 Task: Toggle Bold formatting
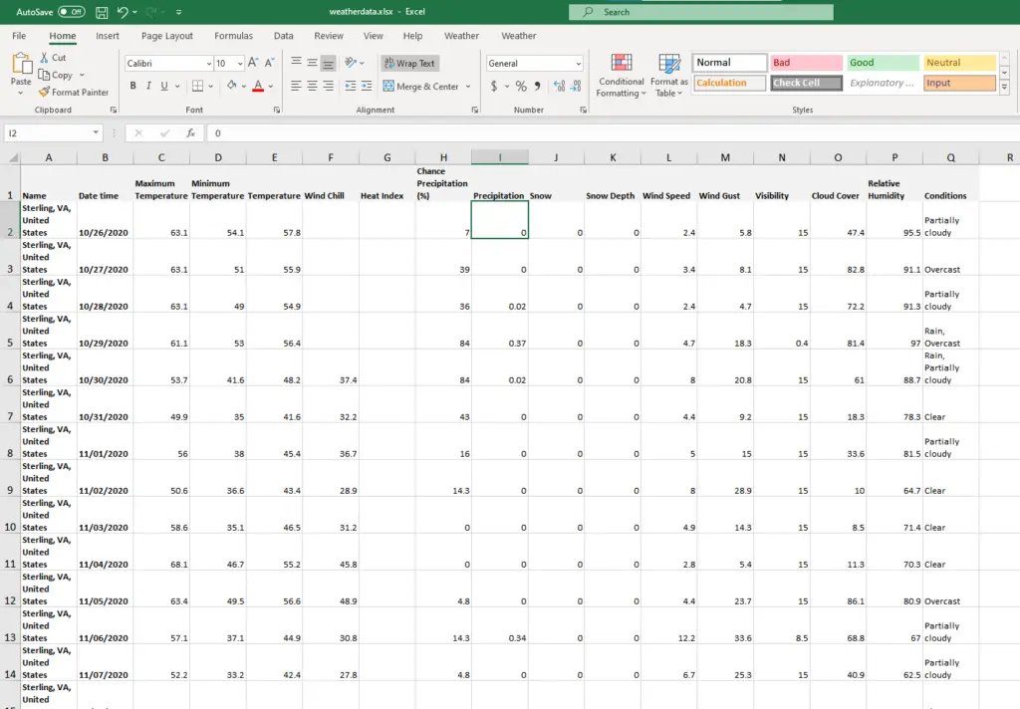pyautogui.click(x=132, y=87)
